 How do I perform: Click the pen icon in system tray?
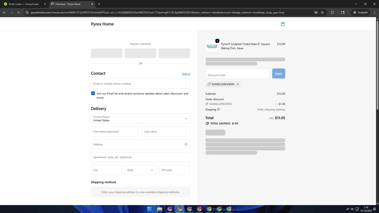coord(347,209)
